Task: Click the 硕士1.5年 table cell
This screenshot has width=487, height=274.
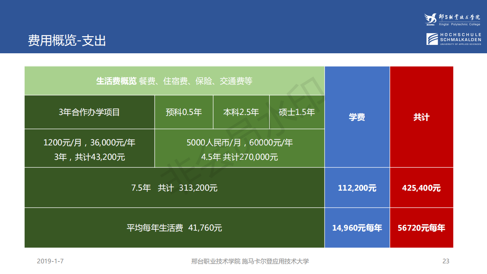Action: tap(297, 112)
